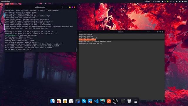The width and height of the screenshot is (188, 106).
Task: Open the blue App Store-style software icon
Action: pos(90,101)
